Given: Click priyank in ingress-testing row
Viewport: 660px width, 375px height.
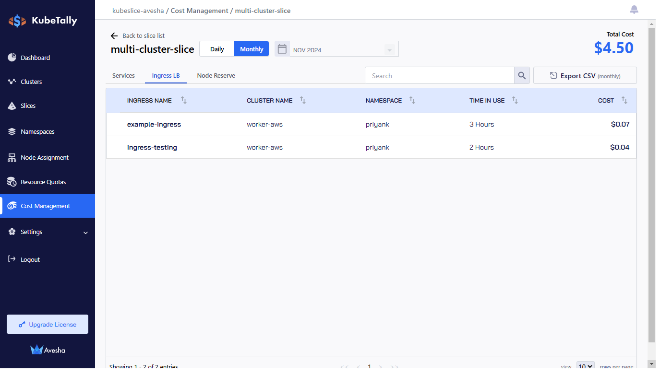Looking at the screenshot, I should (377, 147).
